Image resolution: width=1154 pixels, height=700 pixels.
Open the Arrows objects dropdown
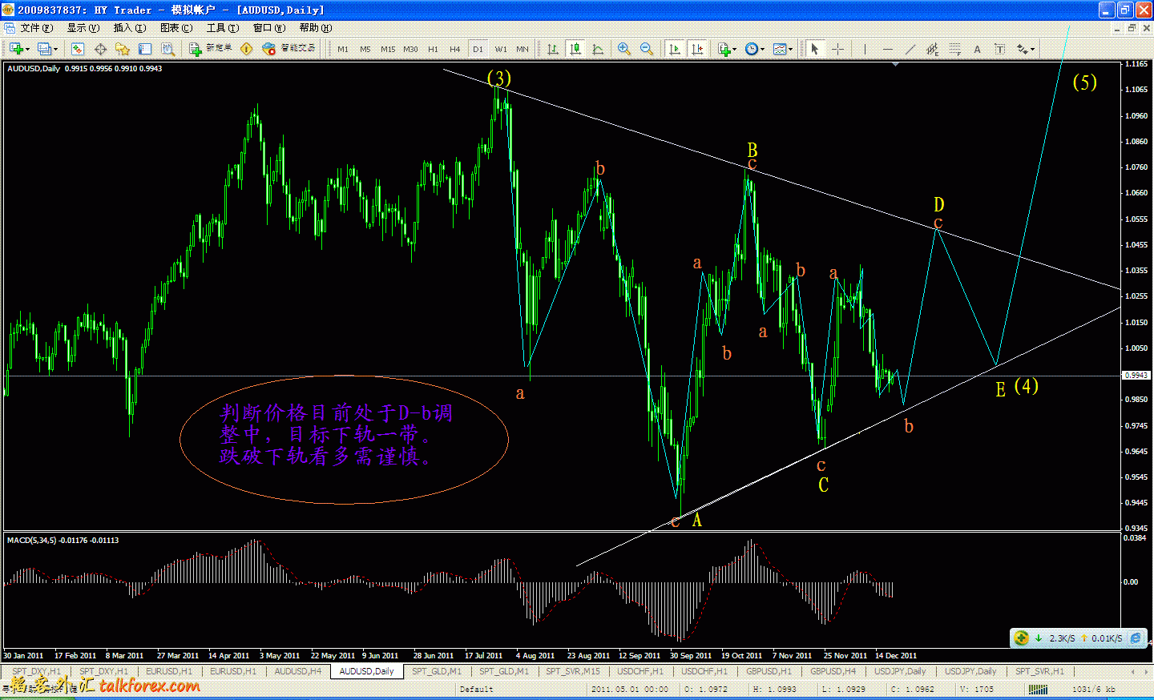[1026, 49]
